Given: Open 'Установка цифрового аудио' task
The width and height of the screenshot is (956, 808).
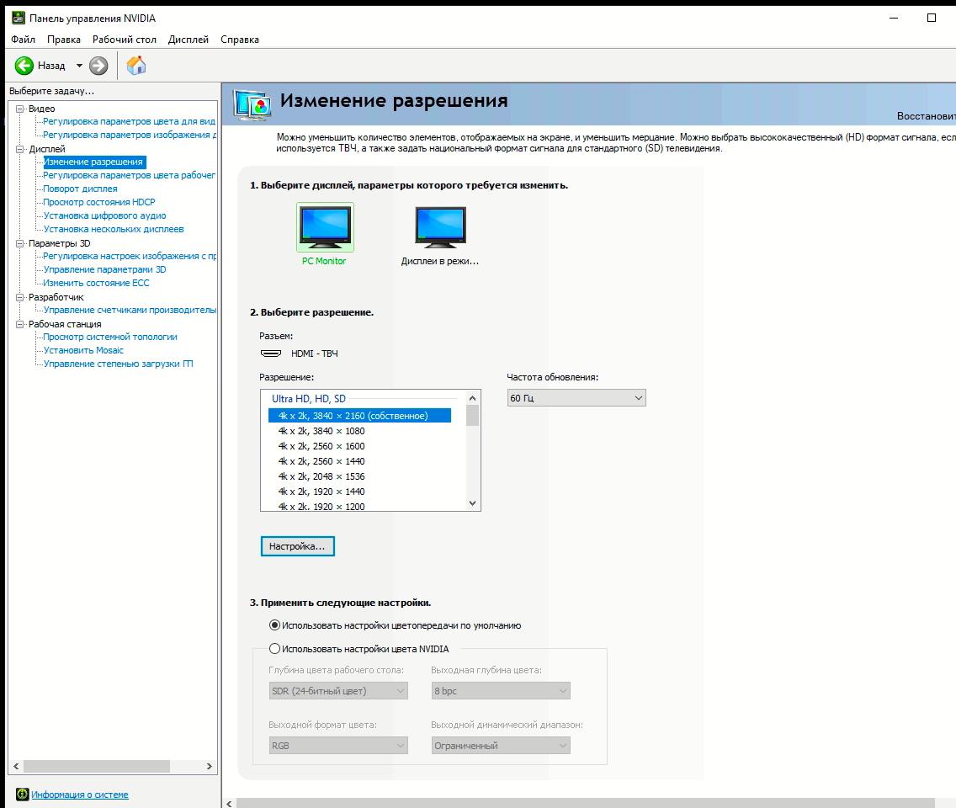Looking at the screenshot, I should pyautogui.click(x=104, y=215).
